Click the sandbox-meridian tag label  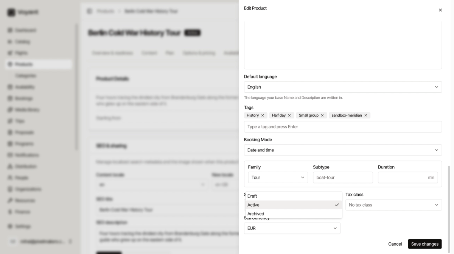point(347,115)
